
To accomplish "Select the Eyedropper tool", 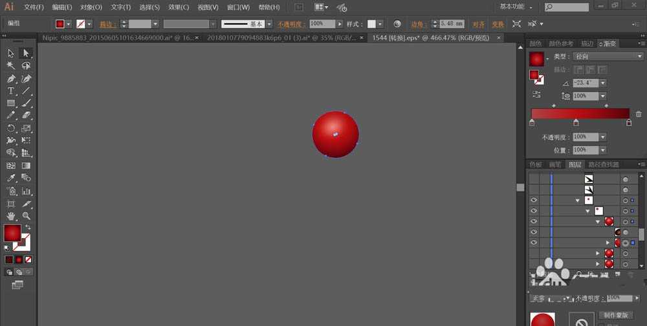I will click(11, 178).
